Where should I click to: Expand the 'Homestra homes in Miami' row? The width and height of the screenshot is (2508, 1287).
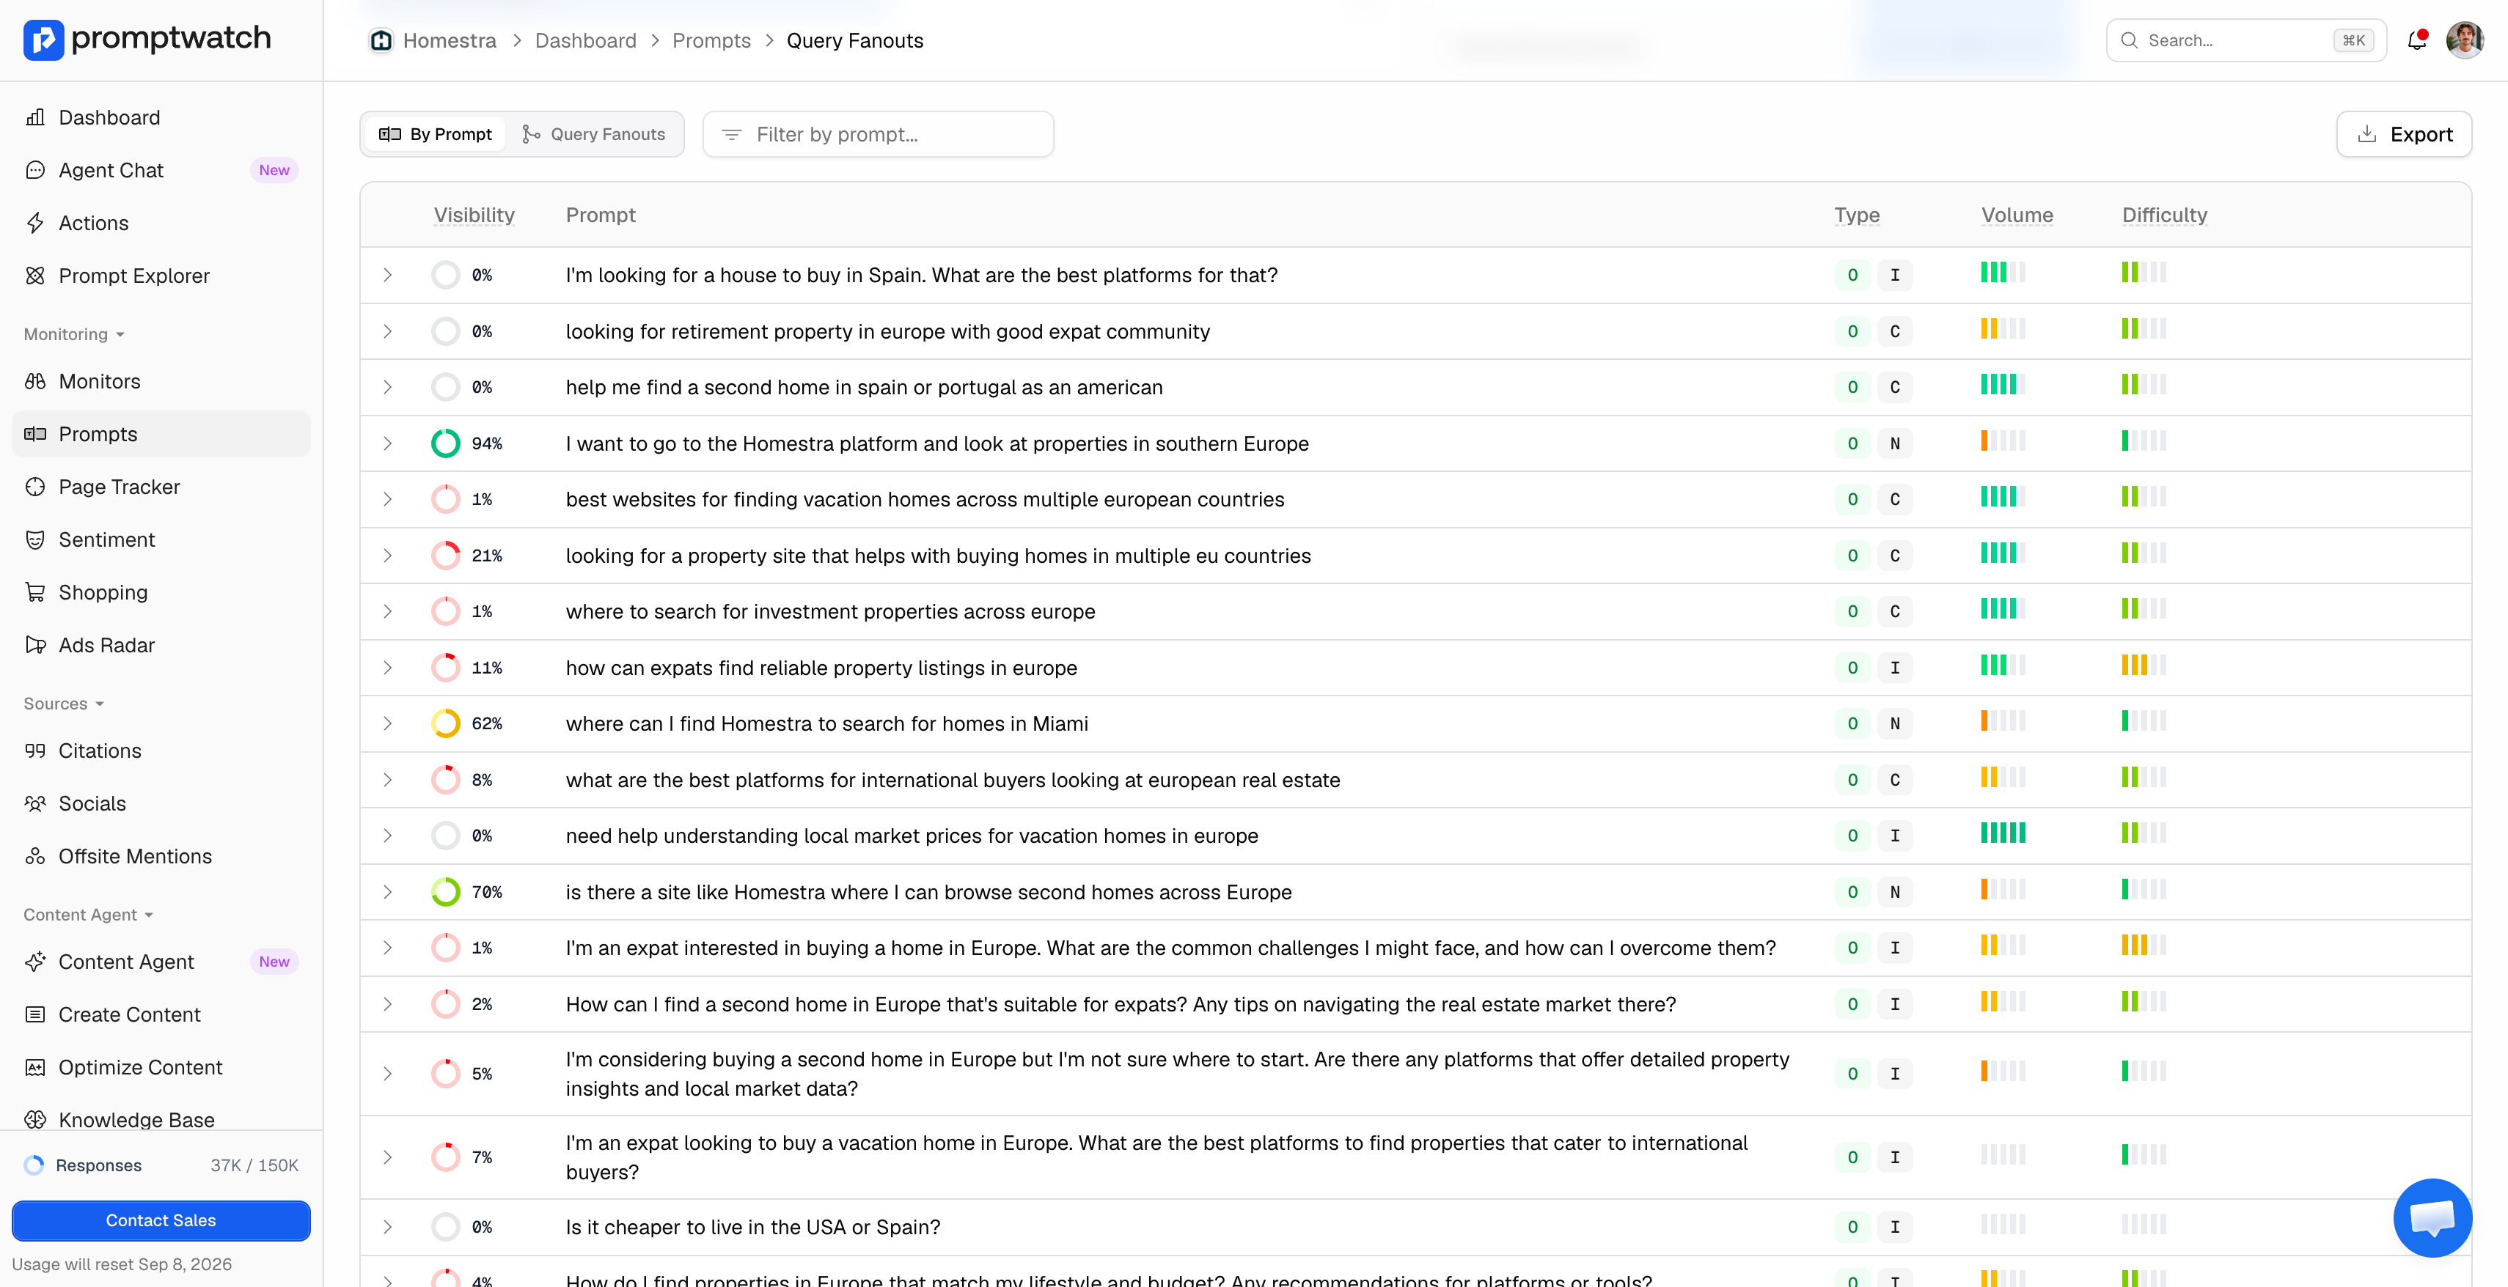[387, 724]
